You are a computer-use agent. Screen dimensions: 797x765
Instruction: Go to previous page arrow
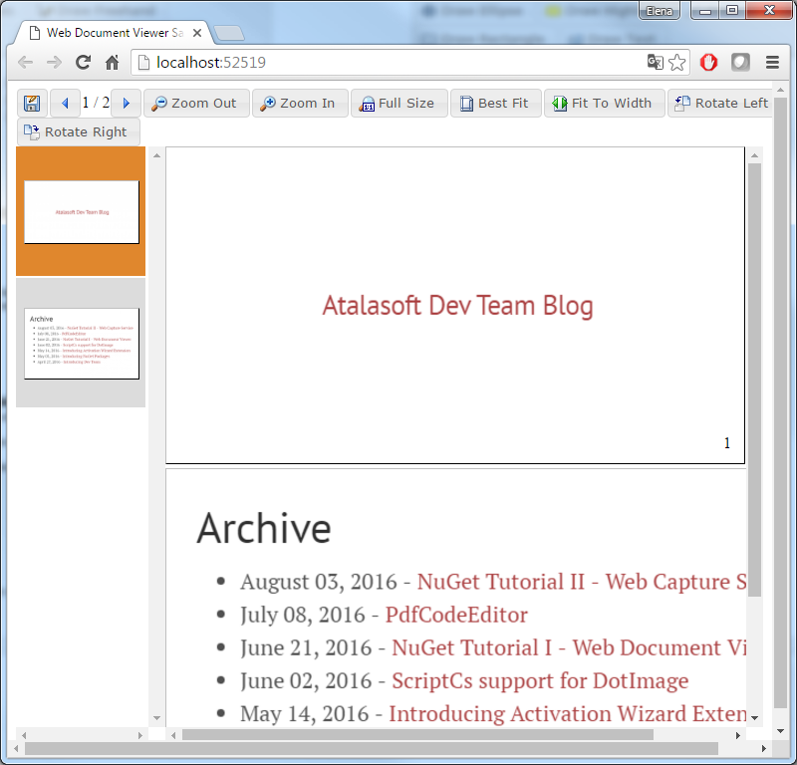pyautogui.click(x=65, y=104)
